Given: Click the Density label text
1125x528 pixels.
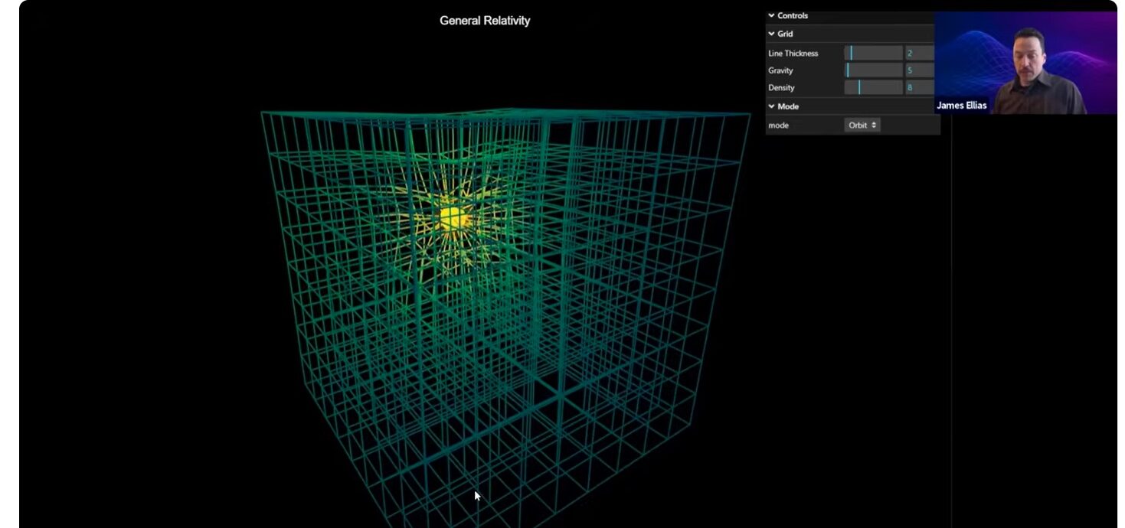Looking at the screenshot, I should click(x=781, y=88).
